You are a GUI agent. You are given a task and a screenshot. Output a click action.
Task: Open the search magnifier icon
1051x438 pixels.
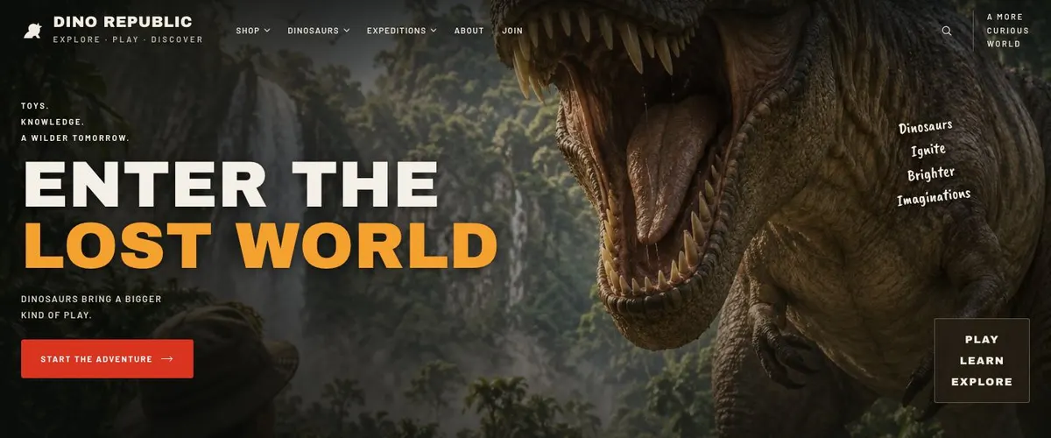click(x=947, y=31)
